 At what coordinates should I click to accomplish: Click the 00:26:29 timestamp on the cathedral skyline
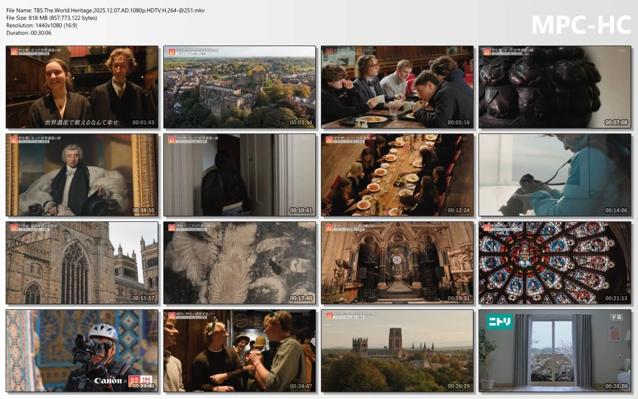coord(459,386)
